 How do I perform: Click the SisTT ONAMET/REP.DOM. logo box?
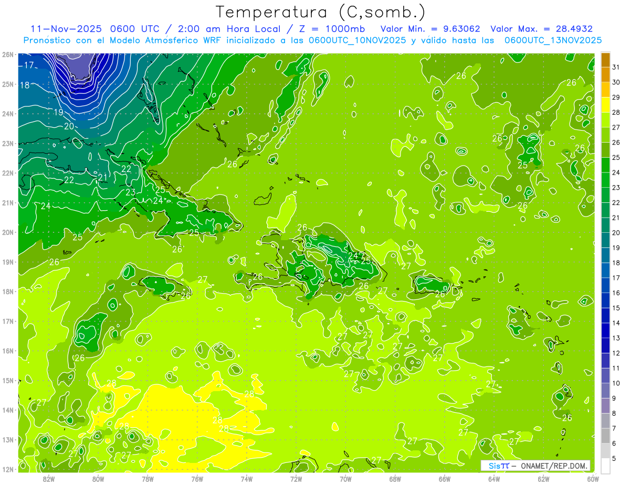535,466
